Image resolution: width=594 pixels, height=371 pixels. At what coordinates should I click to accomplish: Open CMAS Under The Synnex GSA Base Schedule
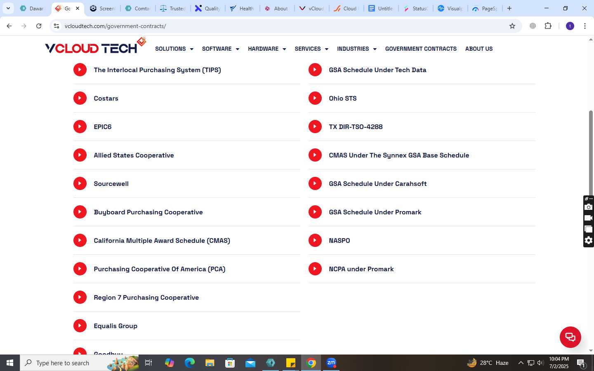coord(399,155)
